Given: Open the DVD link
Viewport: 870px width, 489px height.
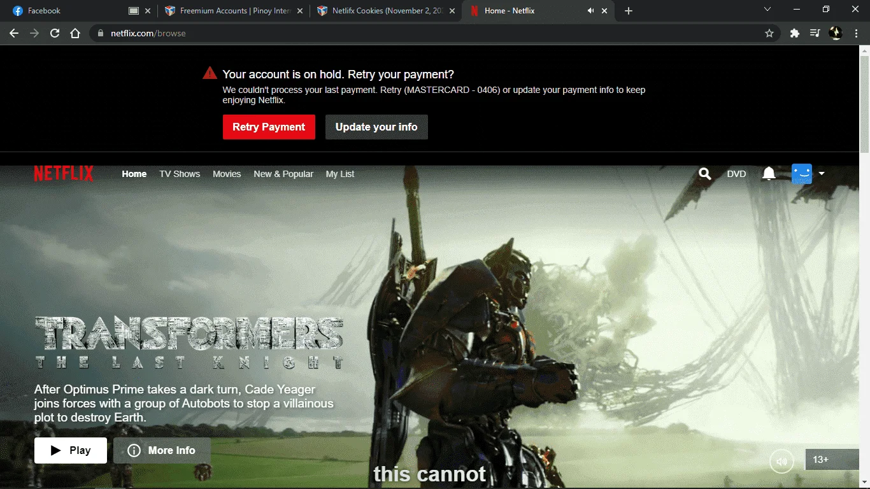Looking at the screenshot, I should tap(736, 174).
